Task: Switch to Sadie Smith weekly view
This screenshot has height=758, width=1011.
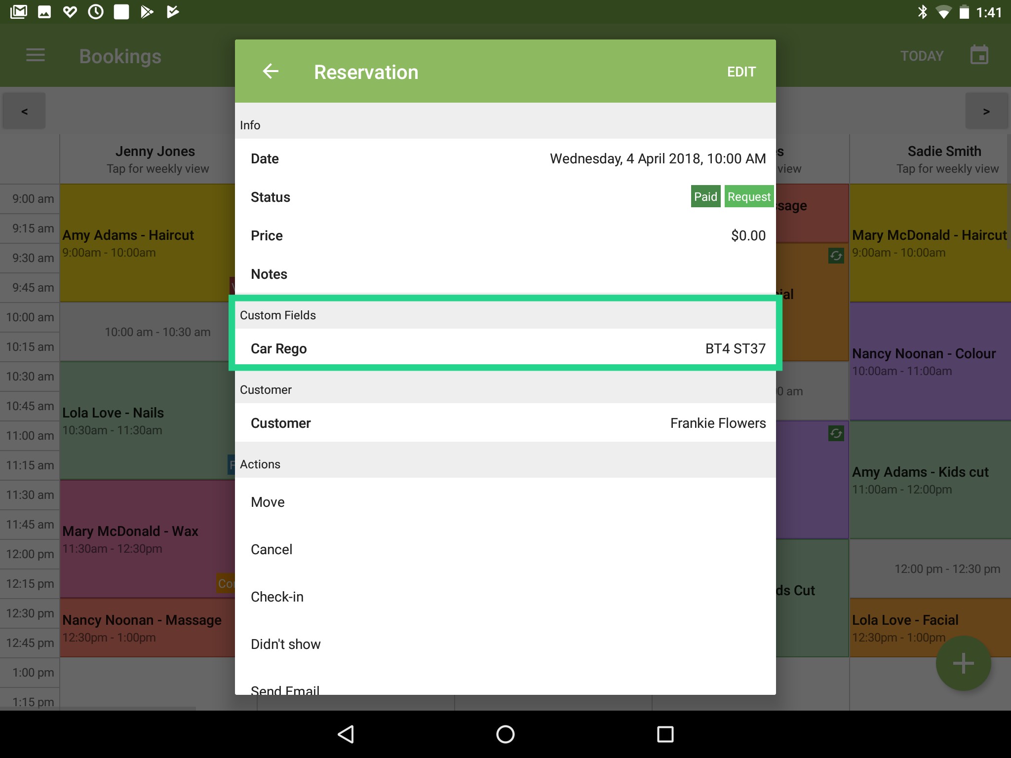Action: pyautogui.click(x=944, y=159)
